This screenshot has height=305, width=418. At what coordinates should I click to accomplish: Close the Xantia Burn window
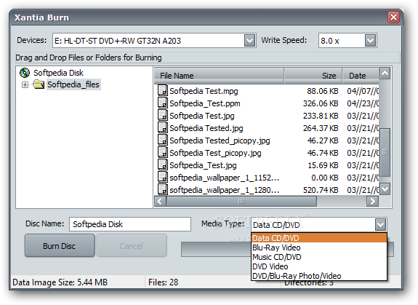(393, 17)
